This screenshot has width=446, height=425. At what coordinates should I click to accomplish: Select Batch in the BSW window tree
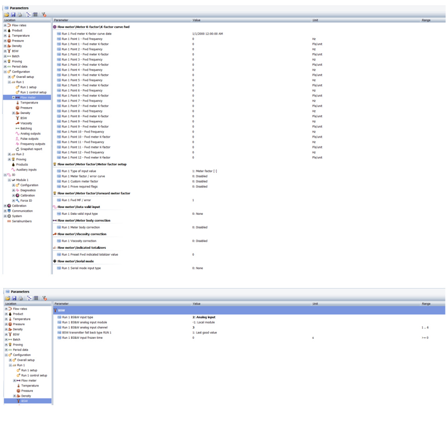tap(17, 340)
